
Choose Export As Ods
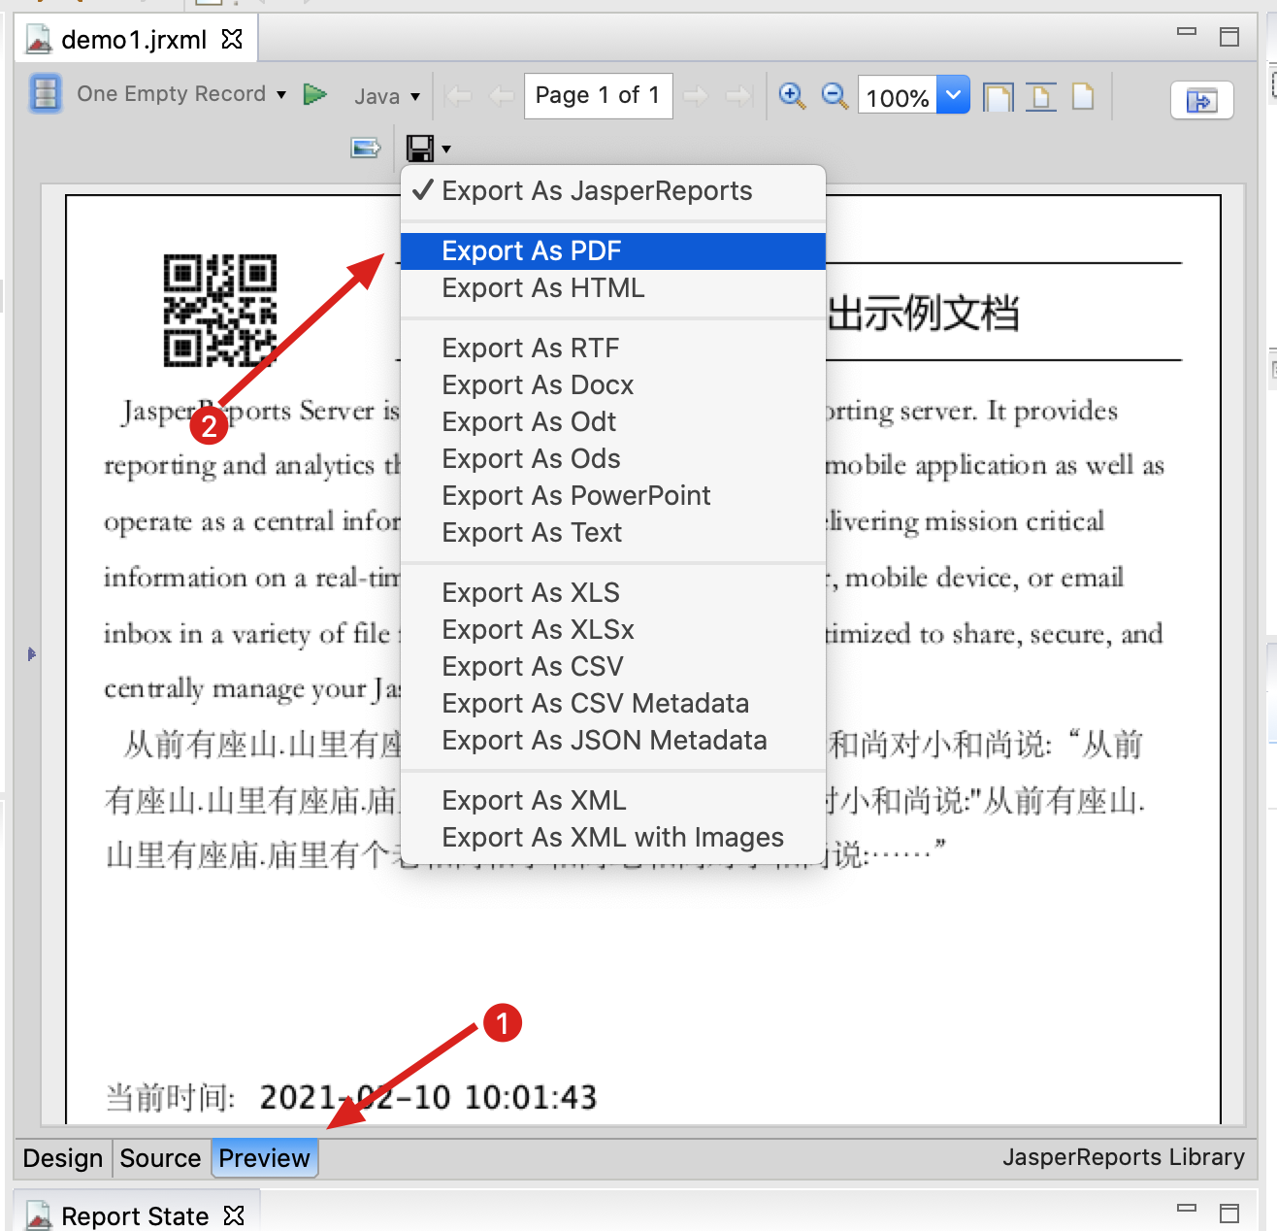click(613, 459)
